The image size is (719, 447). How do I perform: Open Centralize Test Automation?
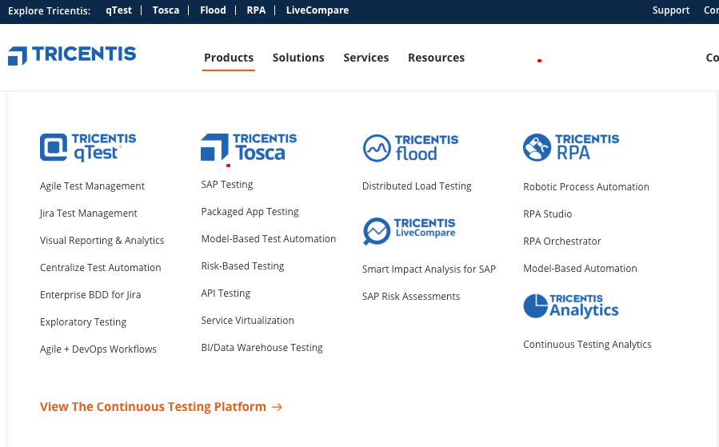pyautogui.click(x=101, y=268)
